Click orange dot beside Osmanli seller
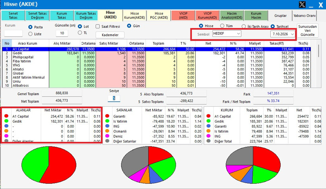 tap(107, 131)
